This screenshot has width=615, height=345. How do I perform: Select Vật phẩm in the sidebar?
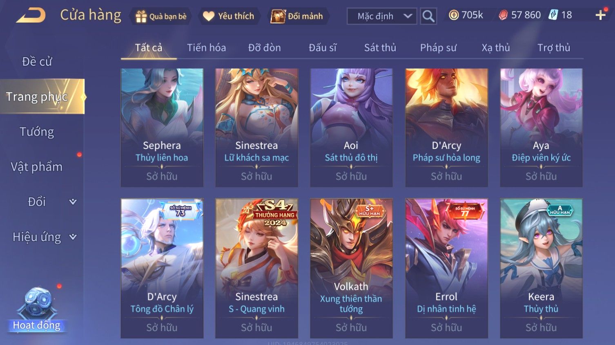37,167
